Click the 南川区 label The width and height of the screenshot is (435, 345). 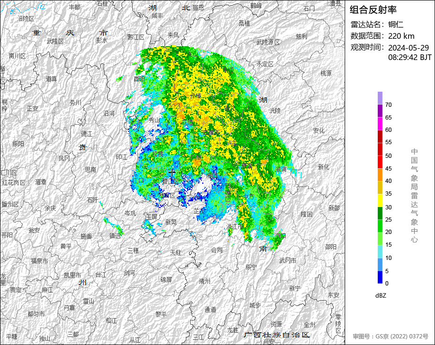(17, 56)
